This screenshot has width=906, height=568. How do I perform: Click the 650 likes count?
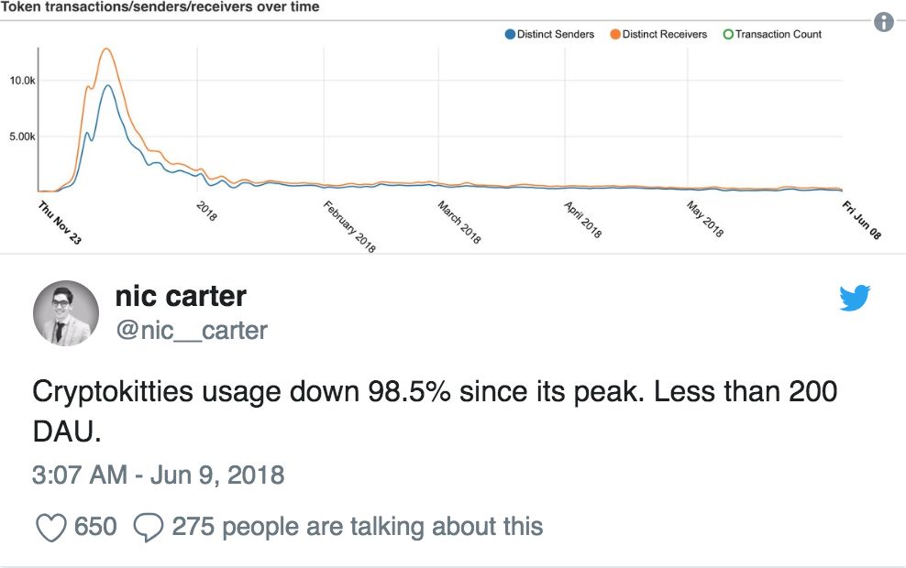click(95, 527)
